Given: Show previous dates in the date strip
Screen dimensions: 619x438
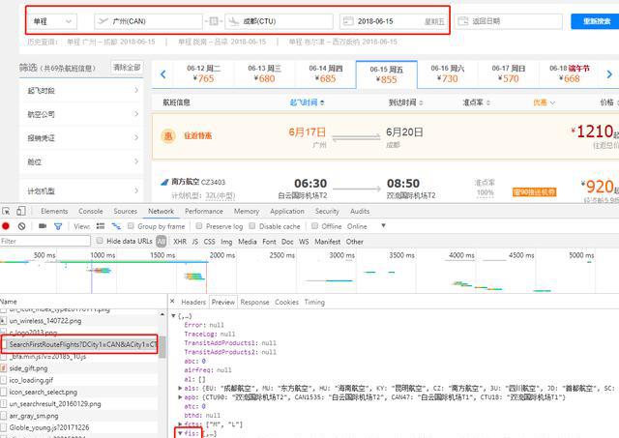Looking at the screenshot, I should [x=163, y=73].
